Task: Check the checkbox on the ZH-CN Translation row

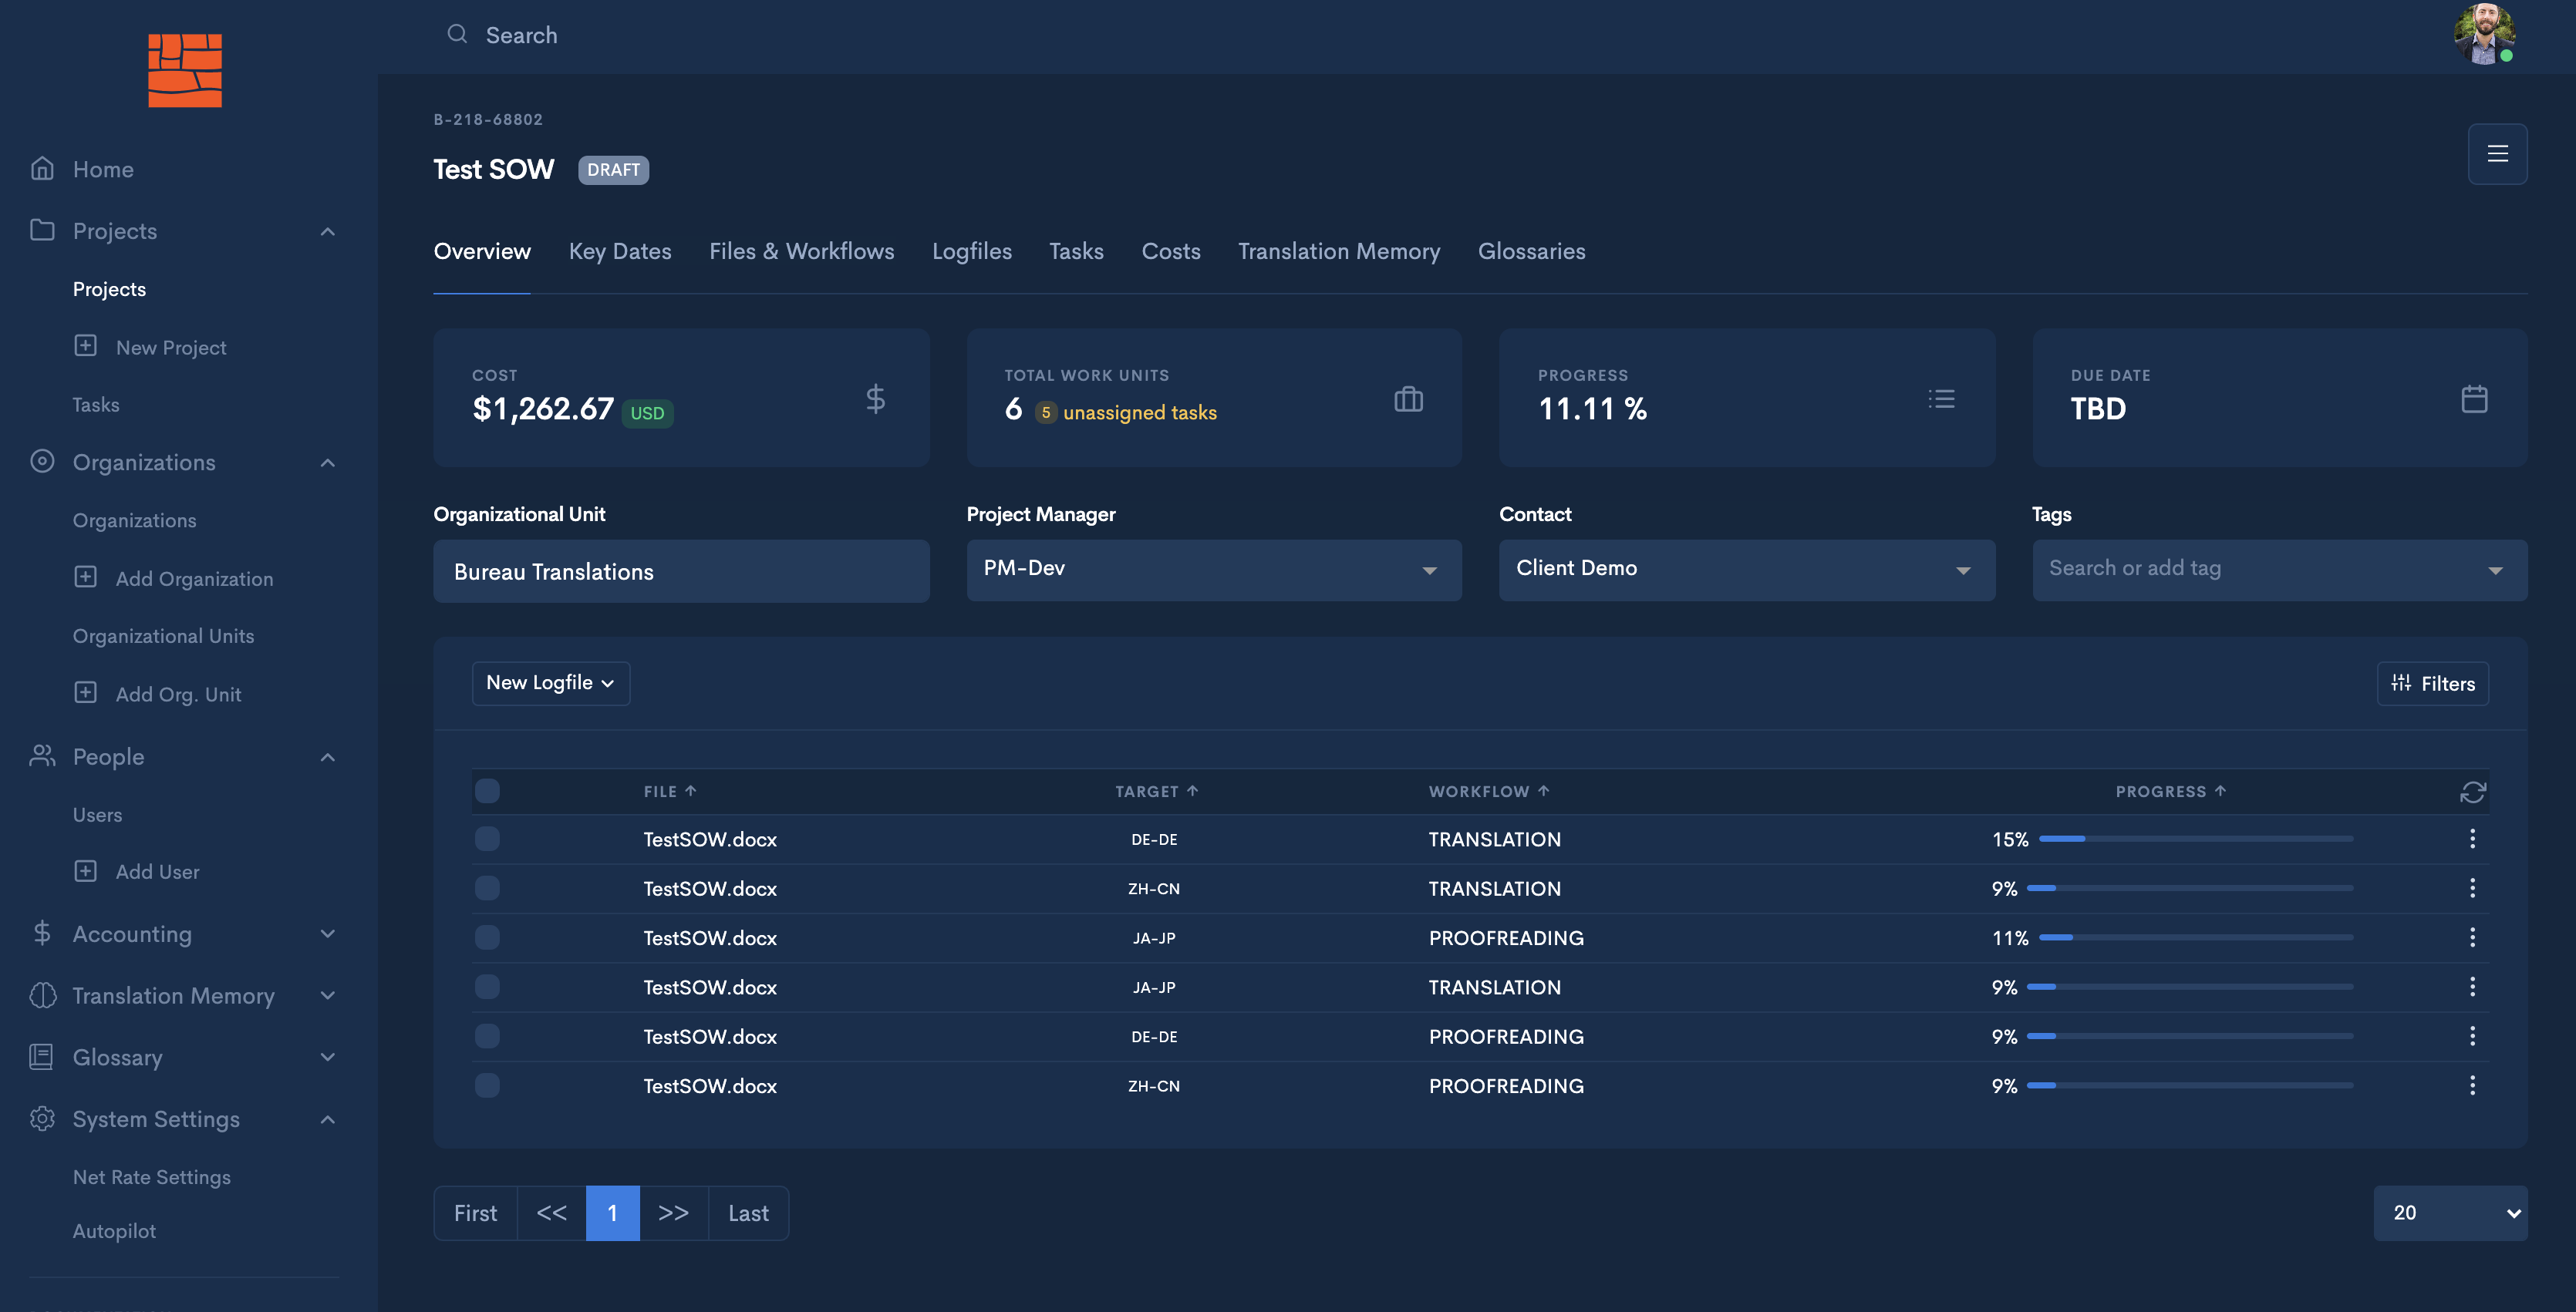Action: tap(488, 887)
